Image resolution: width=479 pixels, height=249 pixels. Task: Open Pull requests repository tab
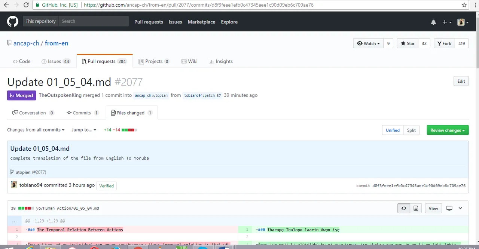(x=104, y=61)
